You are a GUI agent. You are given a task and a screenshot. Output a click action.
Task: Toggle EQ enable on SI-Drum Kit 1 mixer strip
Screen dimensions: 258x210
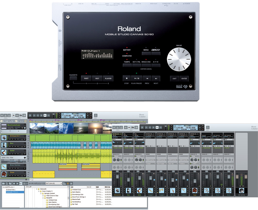[113, 139]
